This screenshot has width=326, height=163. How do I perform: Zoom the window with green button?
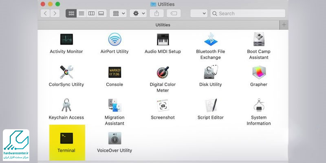pyautogui.click(x=58, y=4)
